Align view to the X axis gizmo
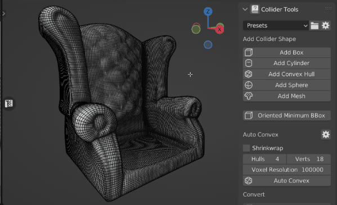 (219, 29)
